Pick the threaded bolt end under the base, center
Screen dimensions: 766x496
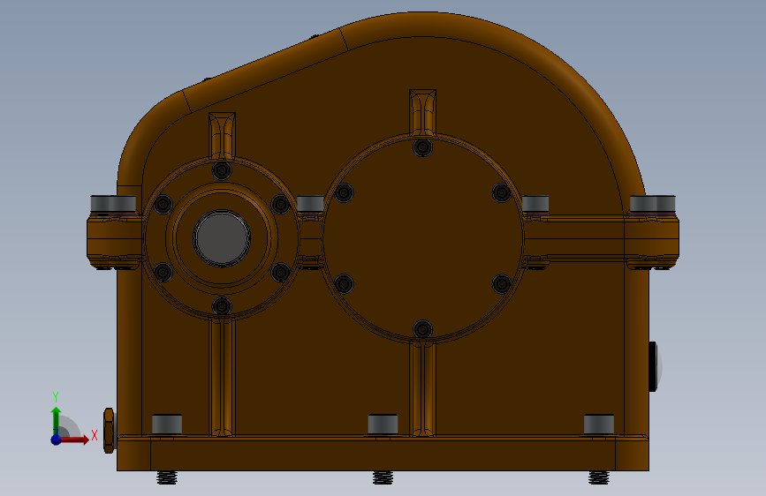[383, 477]
